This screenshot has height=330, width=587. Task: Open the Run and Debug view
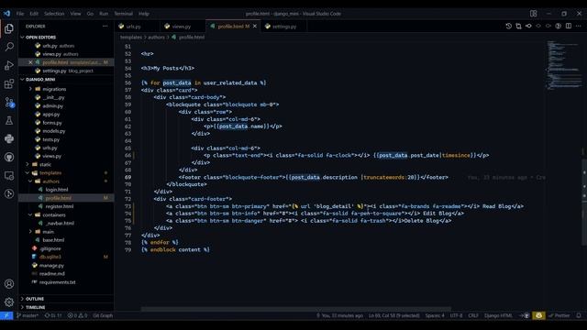9,65
